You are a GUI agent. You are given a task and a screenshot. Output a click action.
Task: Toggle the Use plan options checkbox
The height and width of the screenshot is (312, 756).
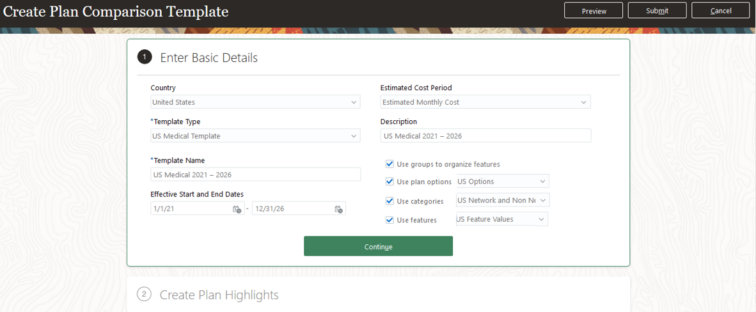coord(390,182)
